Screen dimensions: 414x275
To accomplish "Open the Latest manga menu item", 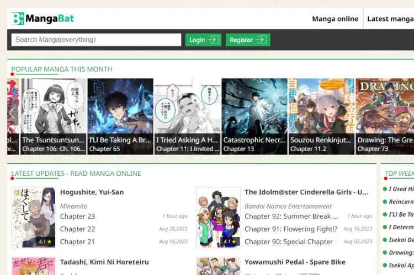I will 390,19.
